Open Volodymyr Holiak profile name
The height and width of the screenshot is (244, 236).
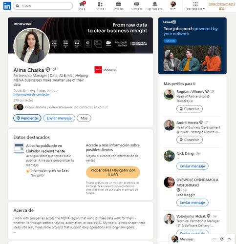191,216
